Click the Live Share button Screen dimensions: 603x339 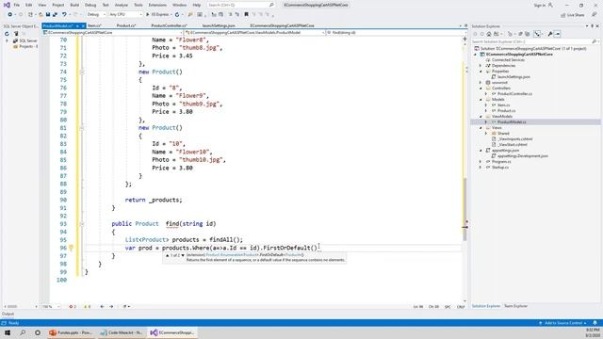572,15
